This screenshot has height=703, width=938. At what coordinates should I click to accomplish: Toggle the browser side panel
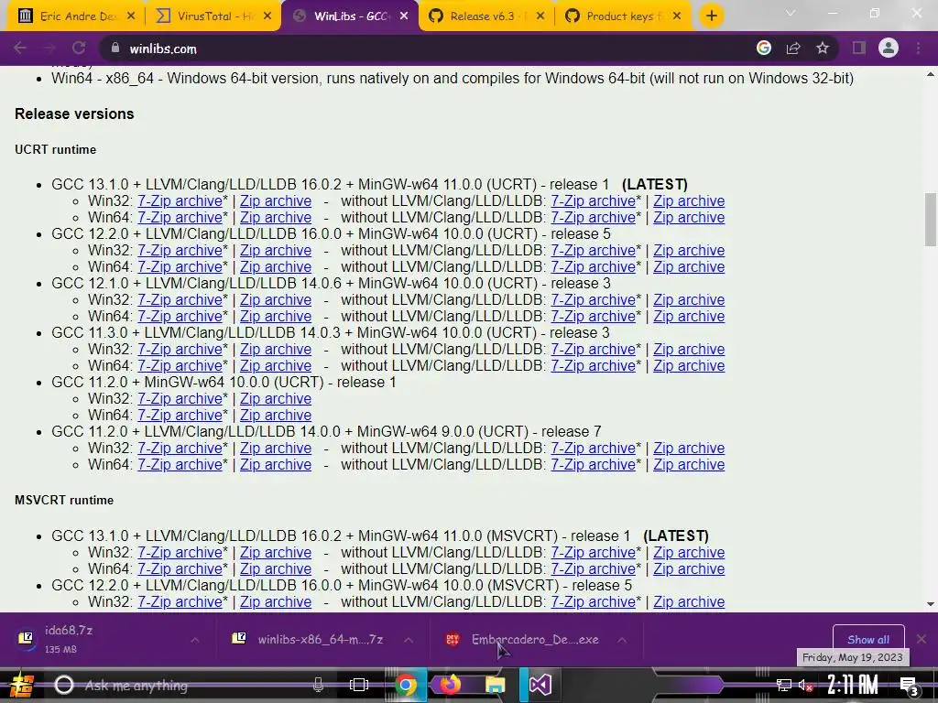(x=859, y=49)
